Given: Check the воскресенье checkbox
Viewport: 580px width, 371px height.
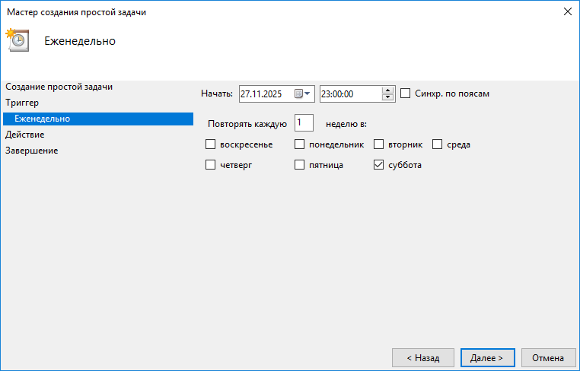Looking at the screenshot, I should pos(210,144).
